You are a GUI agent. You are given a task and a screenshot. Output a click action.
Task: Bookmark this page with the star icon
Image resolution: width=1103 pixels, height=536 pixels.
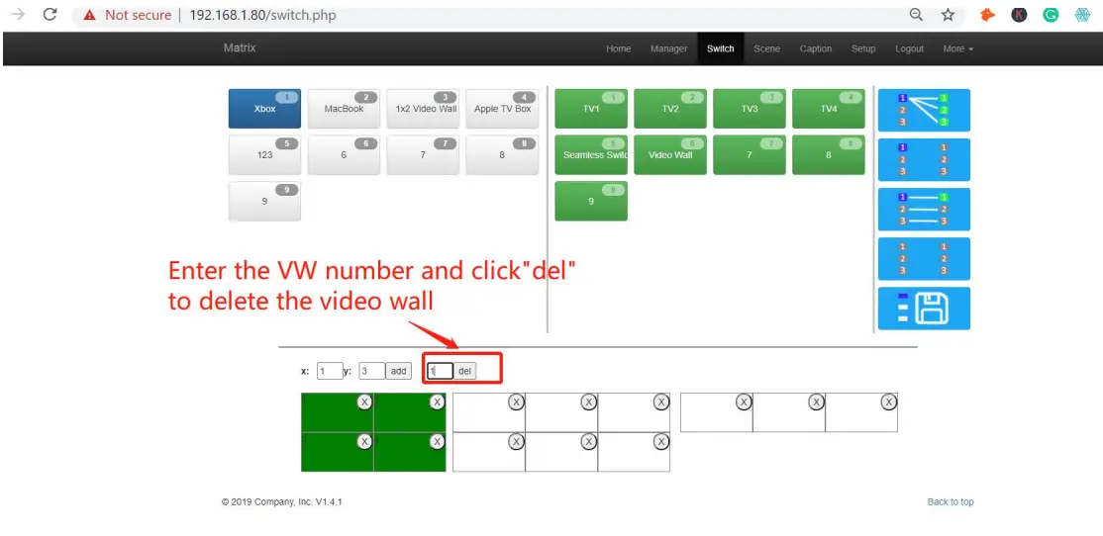coord(949,15)
